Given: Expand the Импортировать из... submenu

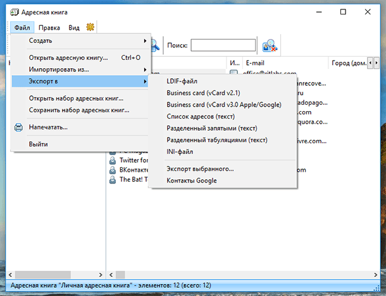Looking at the screenshot, I should [80, 69].
